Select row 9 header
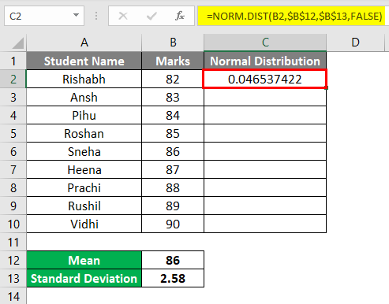This screenshot has height=304, width=389. pyautogui.click(x=13, y=206)
